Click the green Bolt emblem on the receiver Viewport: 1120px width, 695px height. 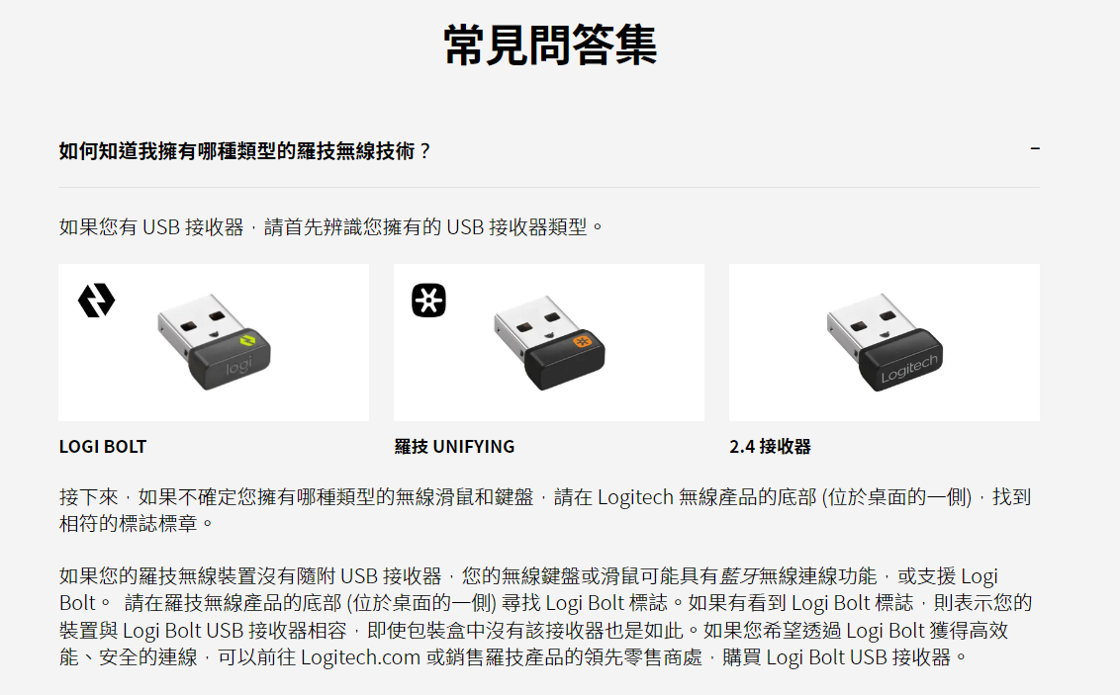[248, 340]
